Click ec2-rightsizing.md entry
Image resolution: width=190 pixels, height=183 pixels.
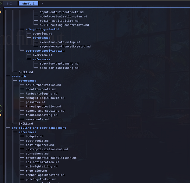(x=41, y=167)
